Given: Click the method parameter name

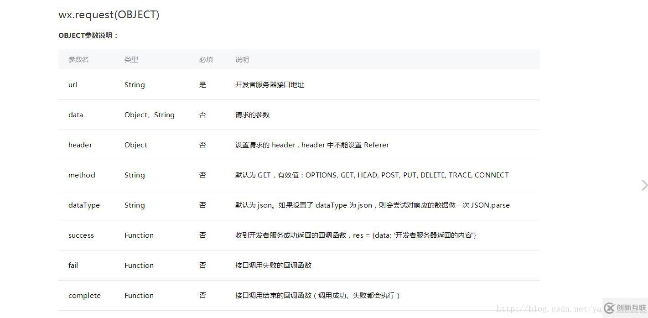Looking at the screenshot, I should tap(82, 175).
